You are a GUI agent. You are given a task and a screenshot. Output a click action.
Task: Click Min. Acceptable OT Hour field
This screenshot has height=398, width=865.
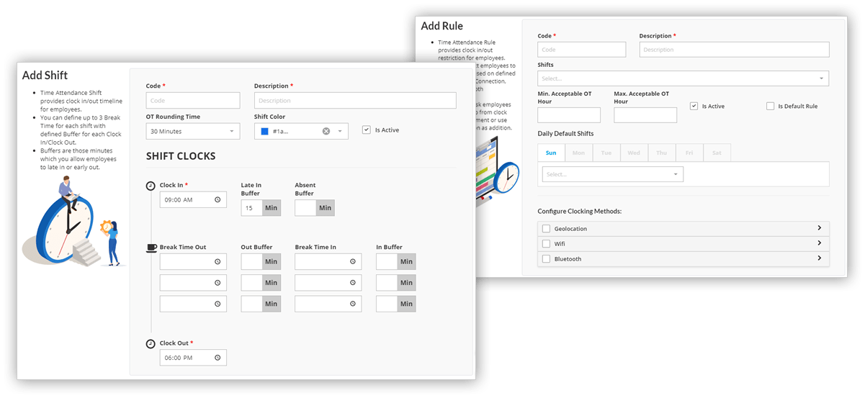click(569, 115)
